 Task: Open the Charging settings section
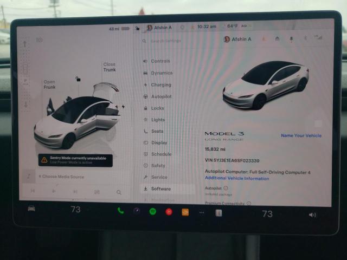point(160,85)
